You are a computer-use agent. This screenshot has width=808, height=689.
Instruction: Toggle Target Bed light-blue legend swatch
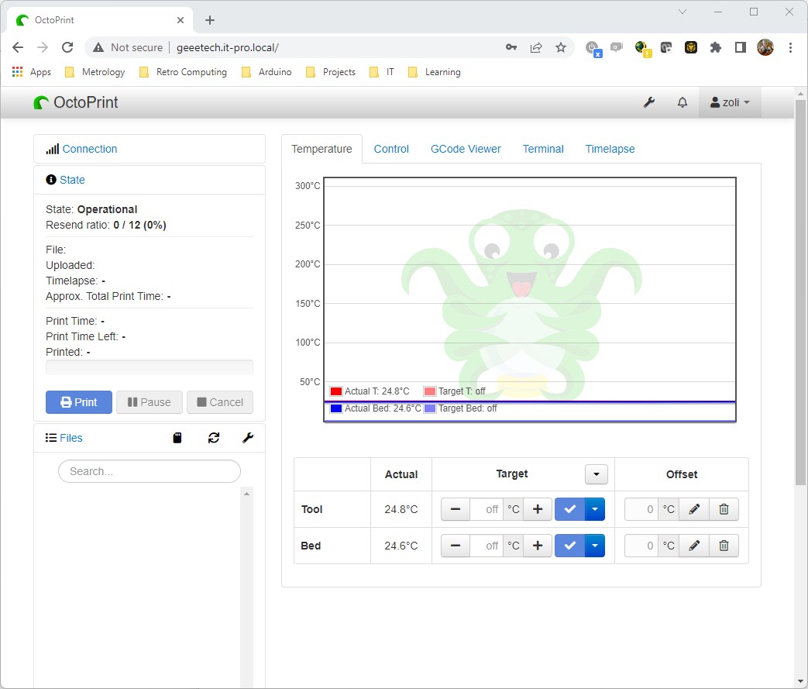430,408
